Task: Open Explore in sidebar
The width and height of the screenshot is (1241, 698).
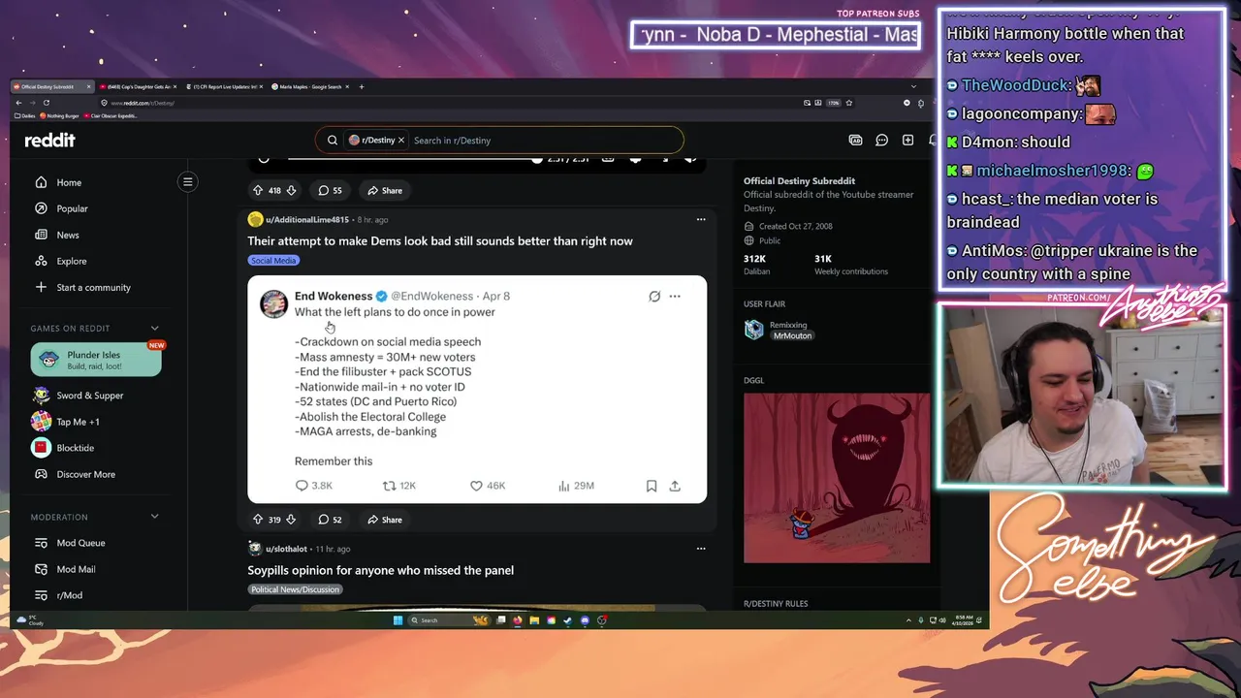Action: tap(72, 261)
